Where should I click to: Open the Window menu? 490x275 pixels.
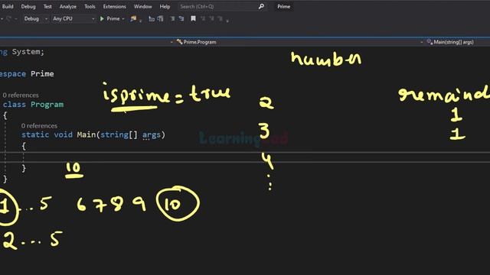[143, 7]
